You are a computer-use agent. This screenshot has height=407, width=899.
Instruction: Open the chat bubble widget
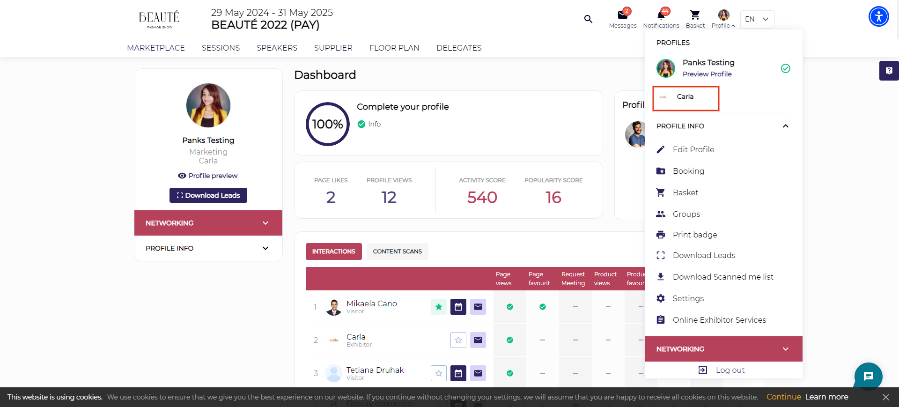(x=869, y=376)
